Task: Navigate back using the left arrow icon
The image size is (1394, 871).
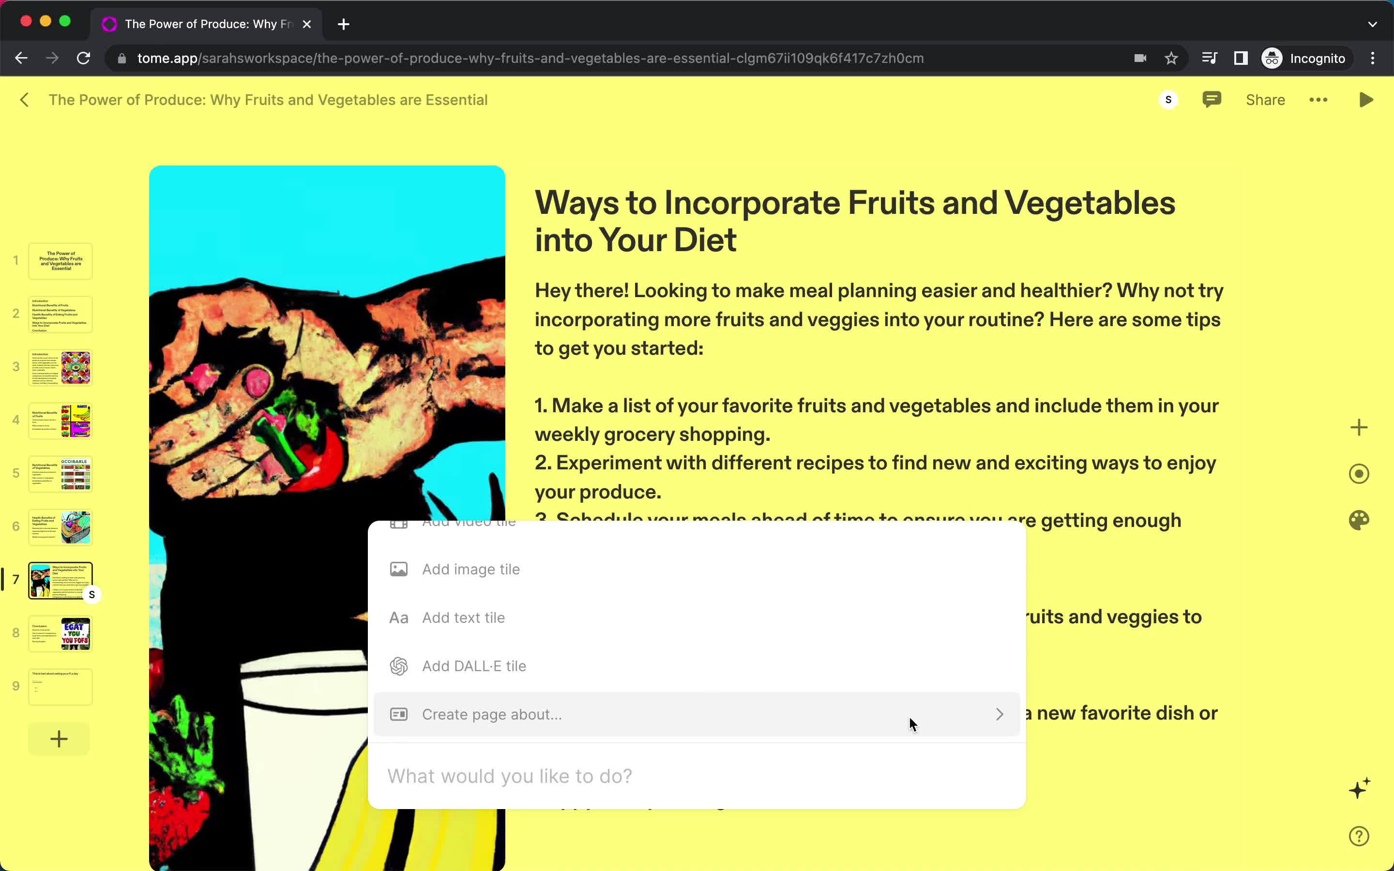Action: 24,99
